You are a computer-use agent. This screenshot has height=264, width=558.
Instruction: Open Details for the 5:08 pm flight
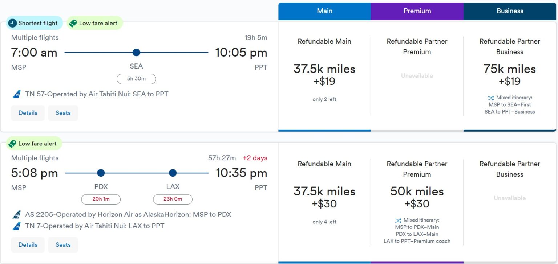[28, 245]
